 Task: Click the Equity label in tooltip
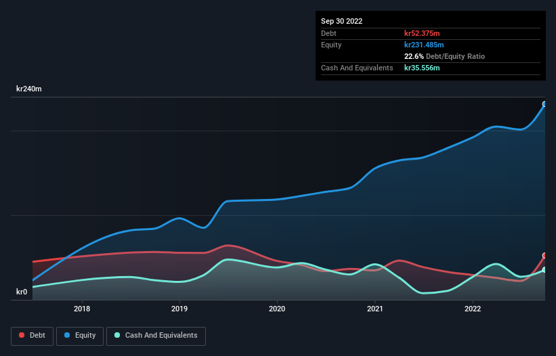point(331,45)
